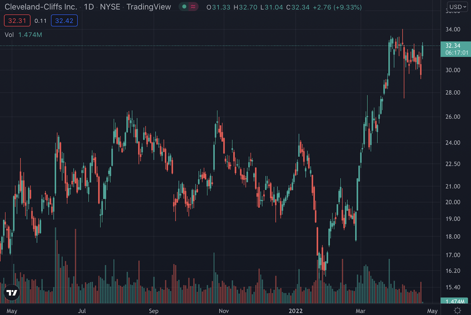Screen dimensions: 471x315
Task: Click the +2.76 (+9.33%) change value
Action: click(x=337, y=7)
